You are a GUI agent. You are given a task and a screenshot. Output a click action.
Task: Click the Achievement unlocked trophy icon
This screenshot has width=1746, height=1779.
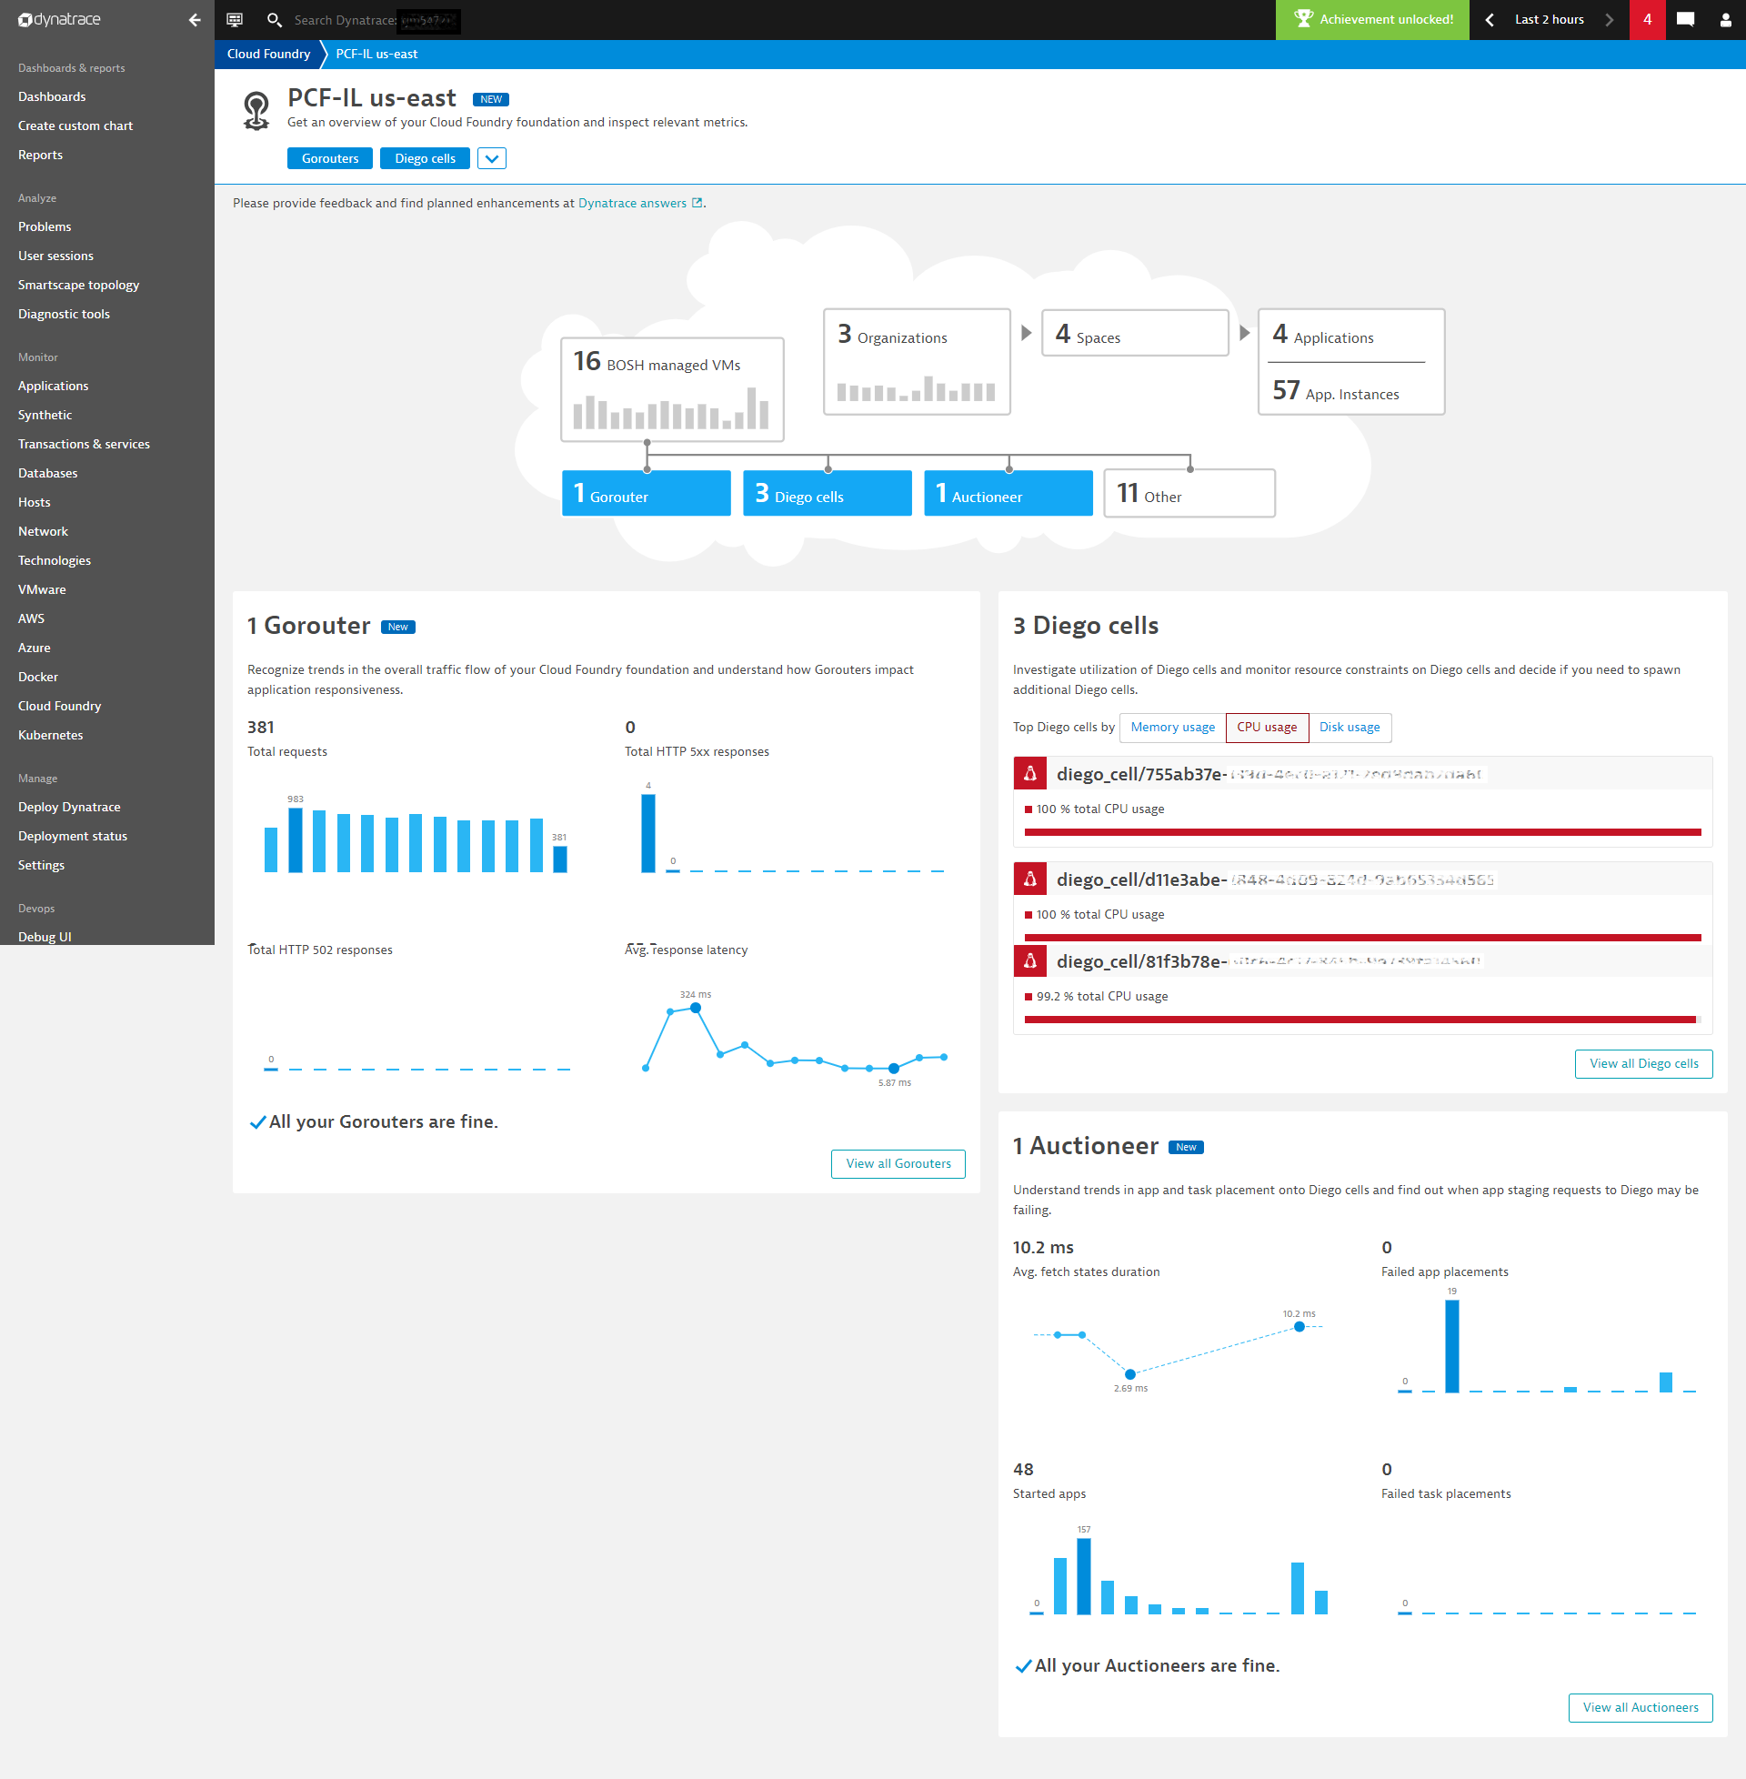click(x=1302, y=18)
